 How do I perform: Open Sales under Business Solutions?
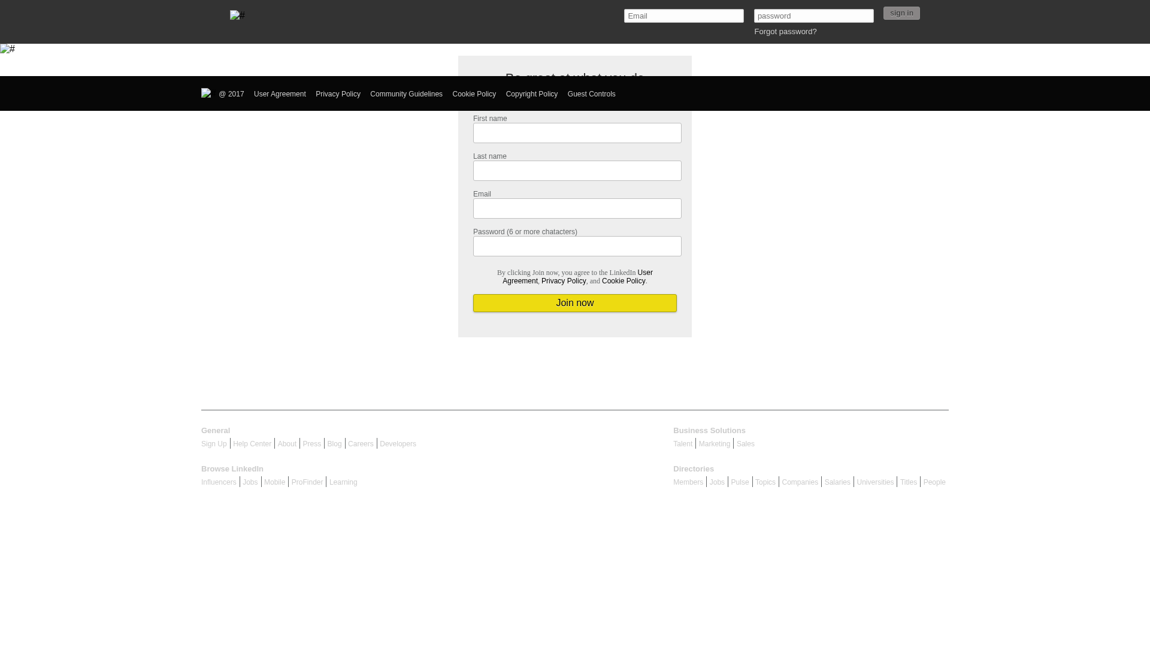(746, 444)
